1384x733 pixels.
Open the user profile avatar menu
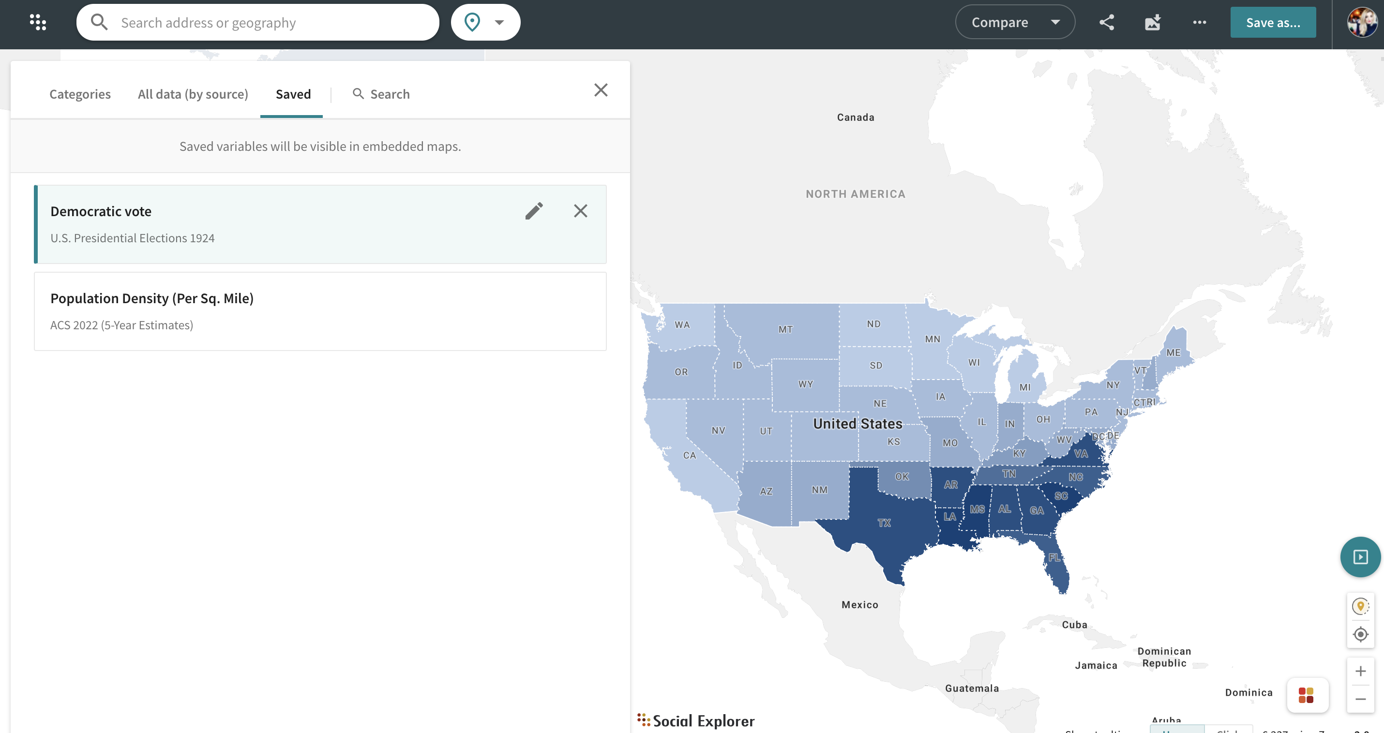pos(1361,23)
